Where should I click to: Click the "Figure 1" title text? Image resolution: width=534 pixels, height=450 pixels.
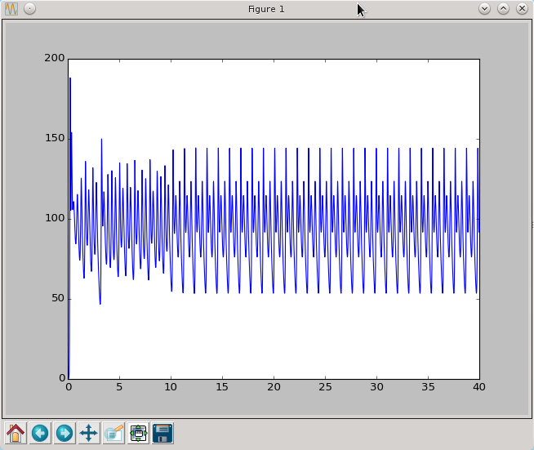[266, 9]
